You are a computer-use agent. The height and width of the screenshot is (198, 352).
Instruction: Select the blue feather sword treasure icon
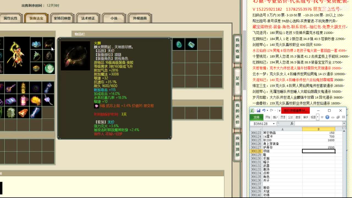tap(36, 112)
